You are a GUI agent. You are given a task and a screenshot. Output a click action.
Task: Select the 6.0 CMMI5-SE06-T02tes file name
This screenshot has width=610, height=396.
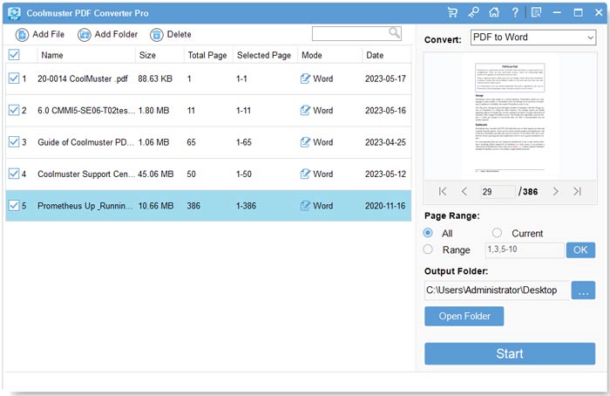click(86, 111)
